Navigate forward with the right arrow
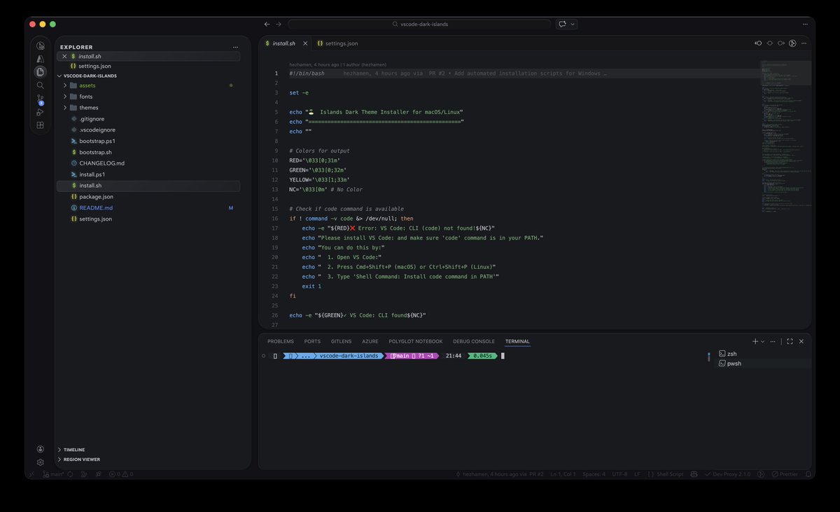Image resolution: width=840 pixels, height=512 pixels. pyautogui.click(x=279, y=24)
